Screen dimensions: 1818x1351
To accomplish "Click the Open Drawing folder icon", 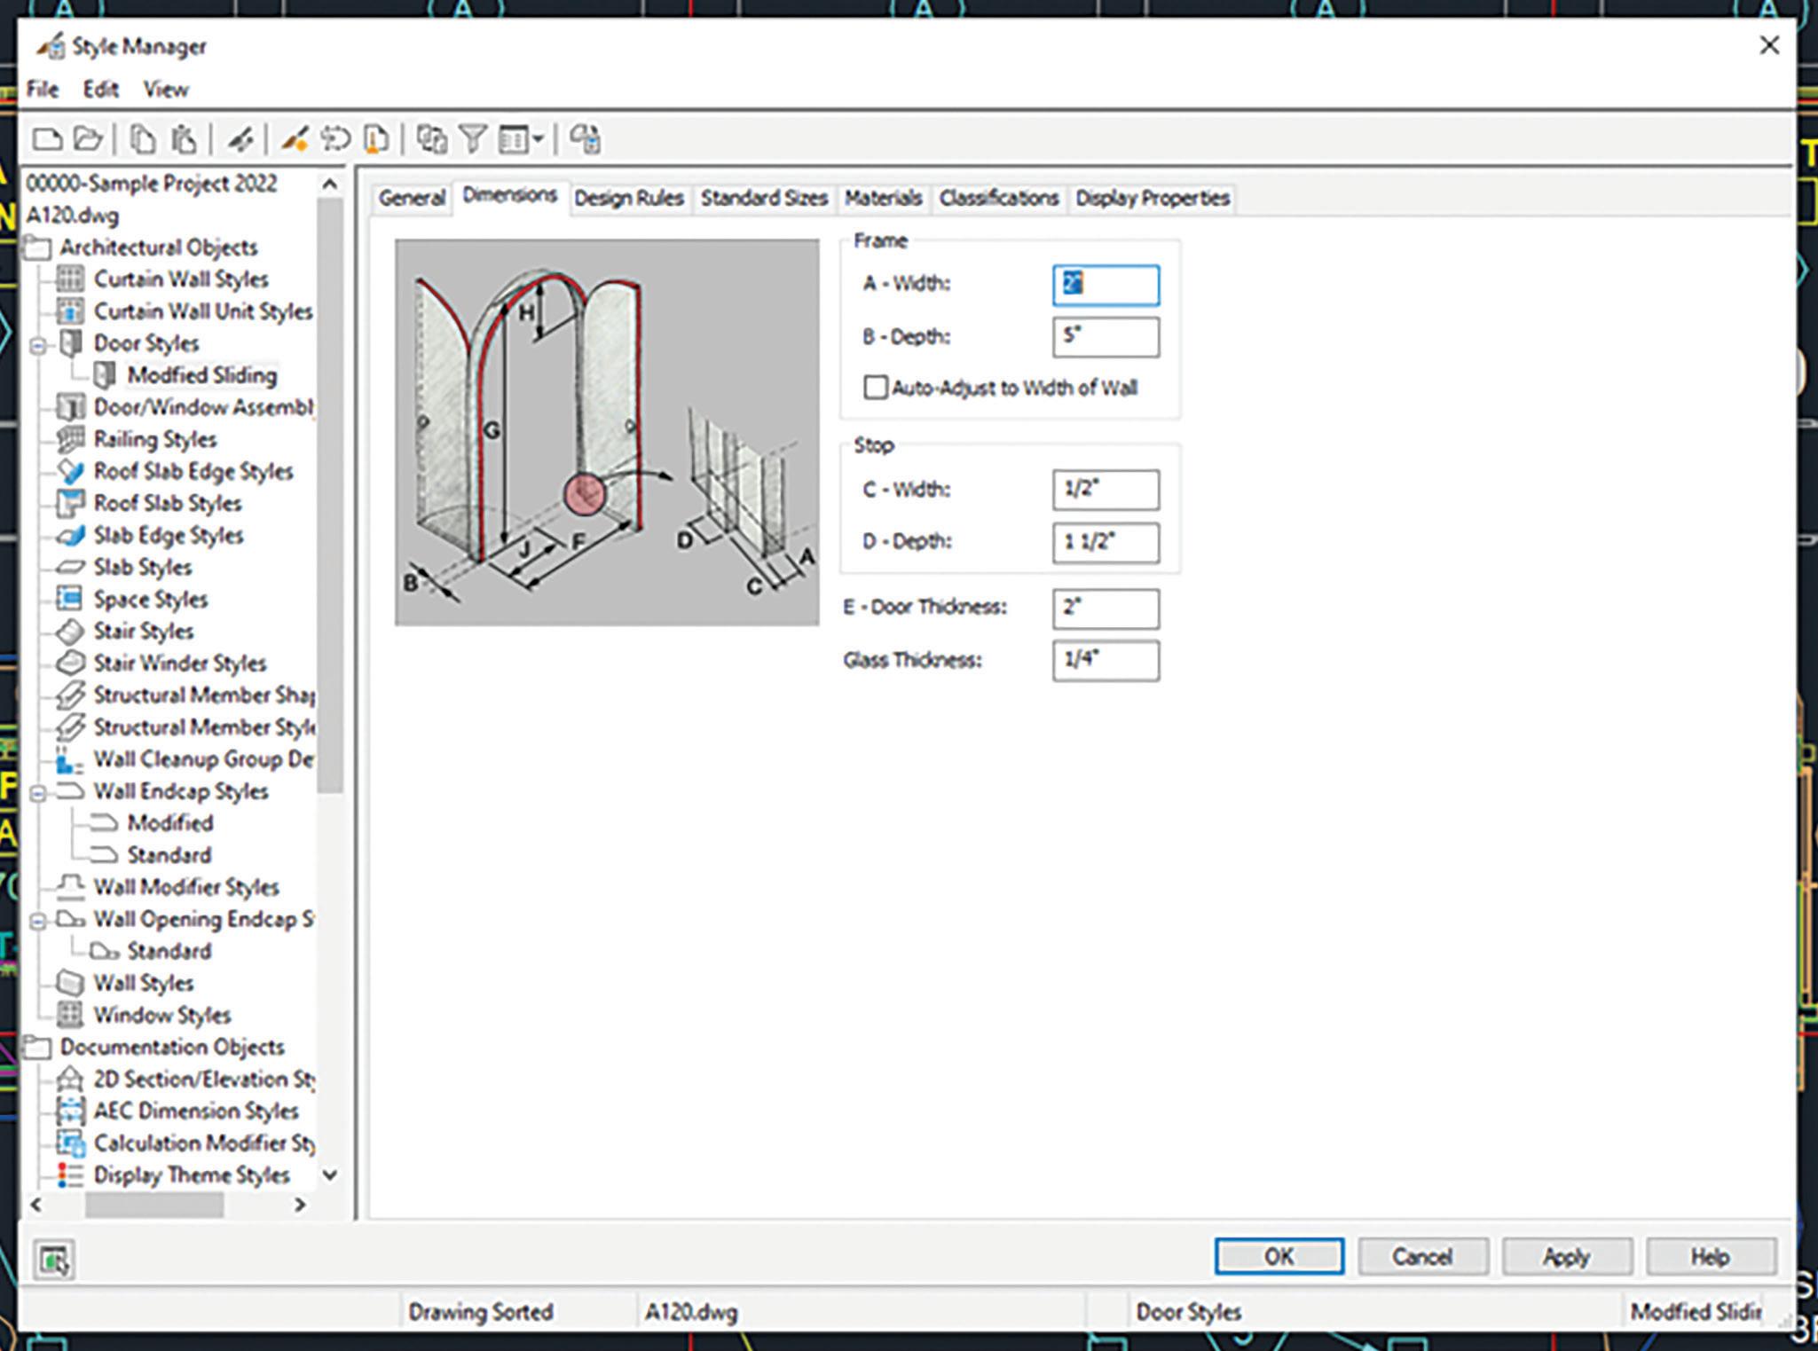I will point(88,139).
